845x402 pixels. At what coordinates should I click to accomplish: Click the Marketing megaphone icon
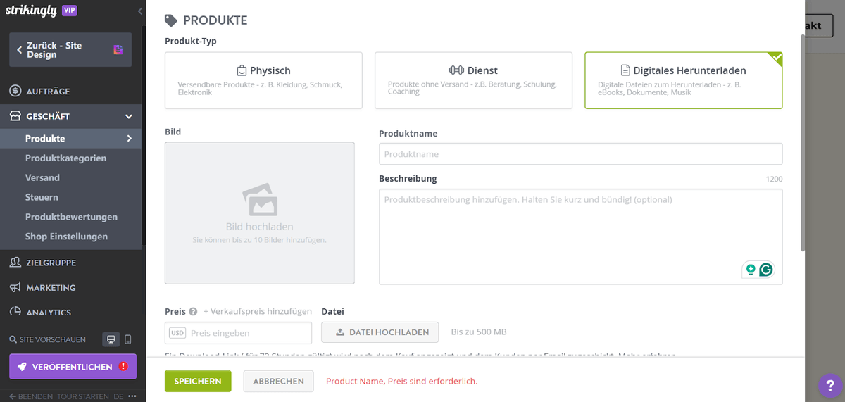tap(15, 287)
